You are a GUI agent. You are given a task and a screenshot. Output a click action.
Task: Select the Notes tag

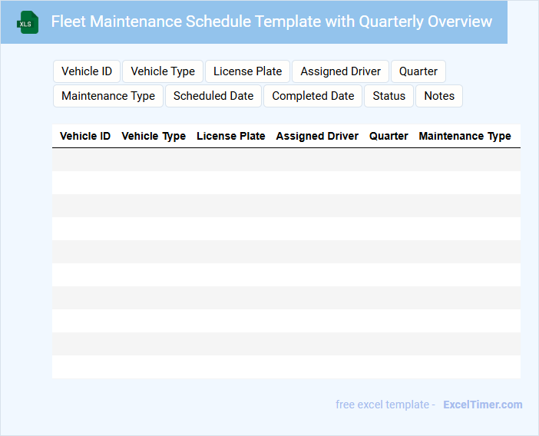pos(439,96)
